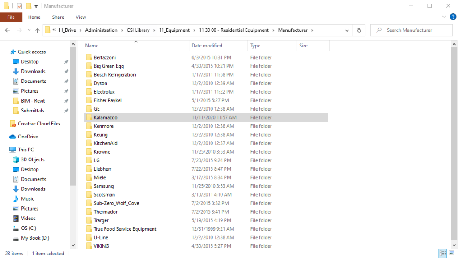Image resolution: width=458 pixels, height=258 pixels.
Task: Switch to the Home ribbon tab
Action: pos(34,17)
